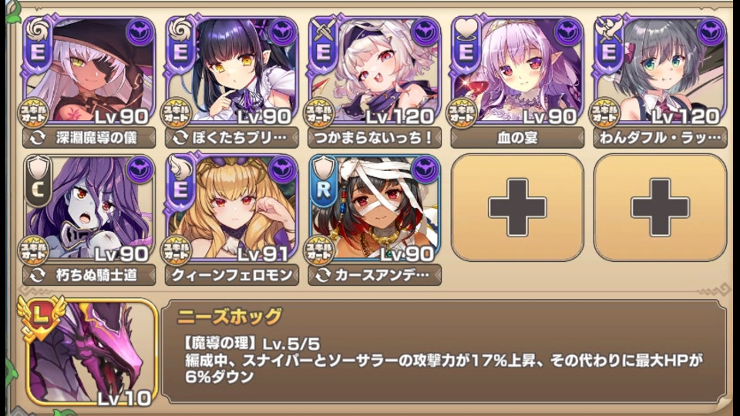Click heart class icon on the 血の宴 card
This screenshot has height=416, width=740.
pyautogui.click(x=466, y=28)
